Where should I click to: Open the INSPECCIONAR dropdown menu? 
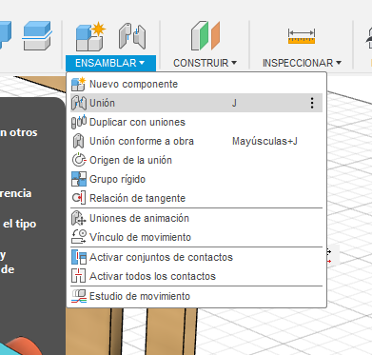pos(302,63)
